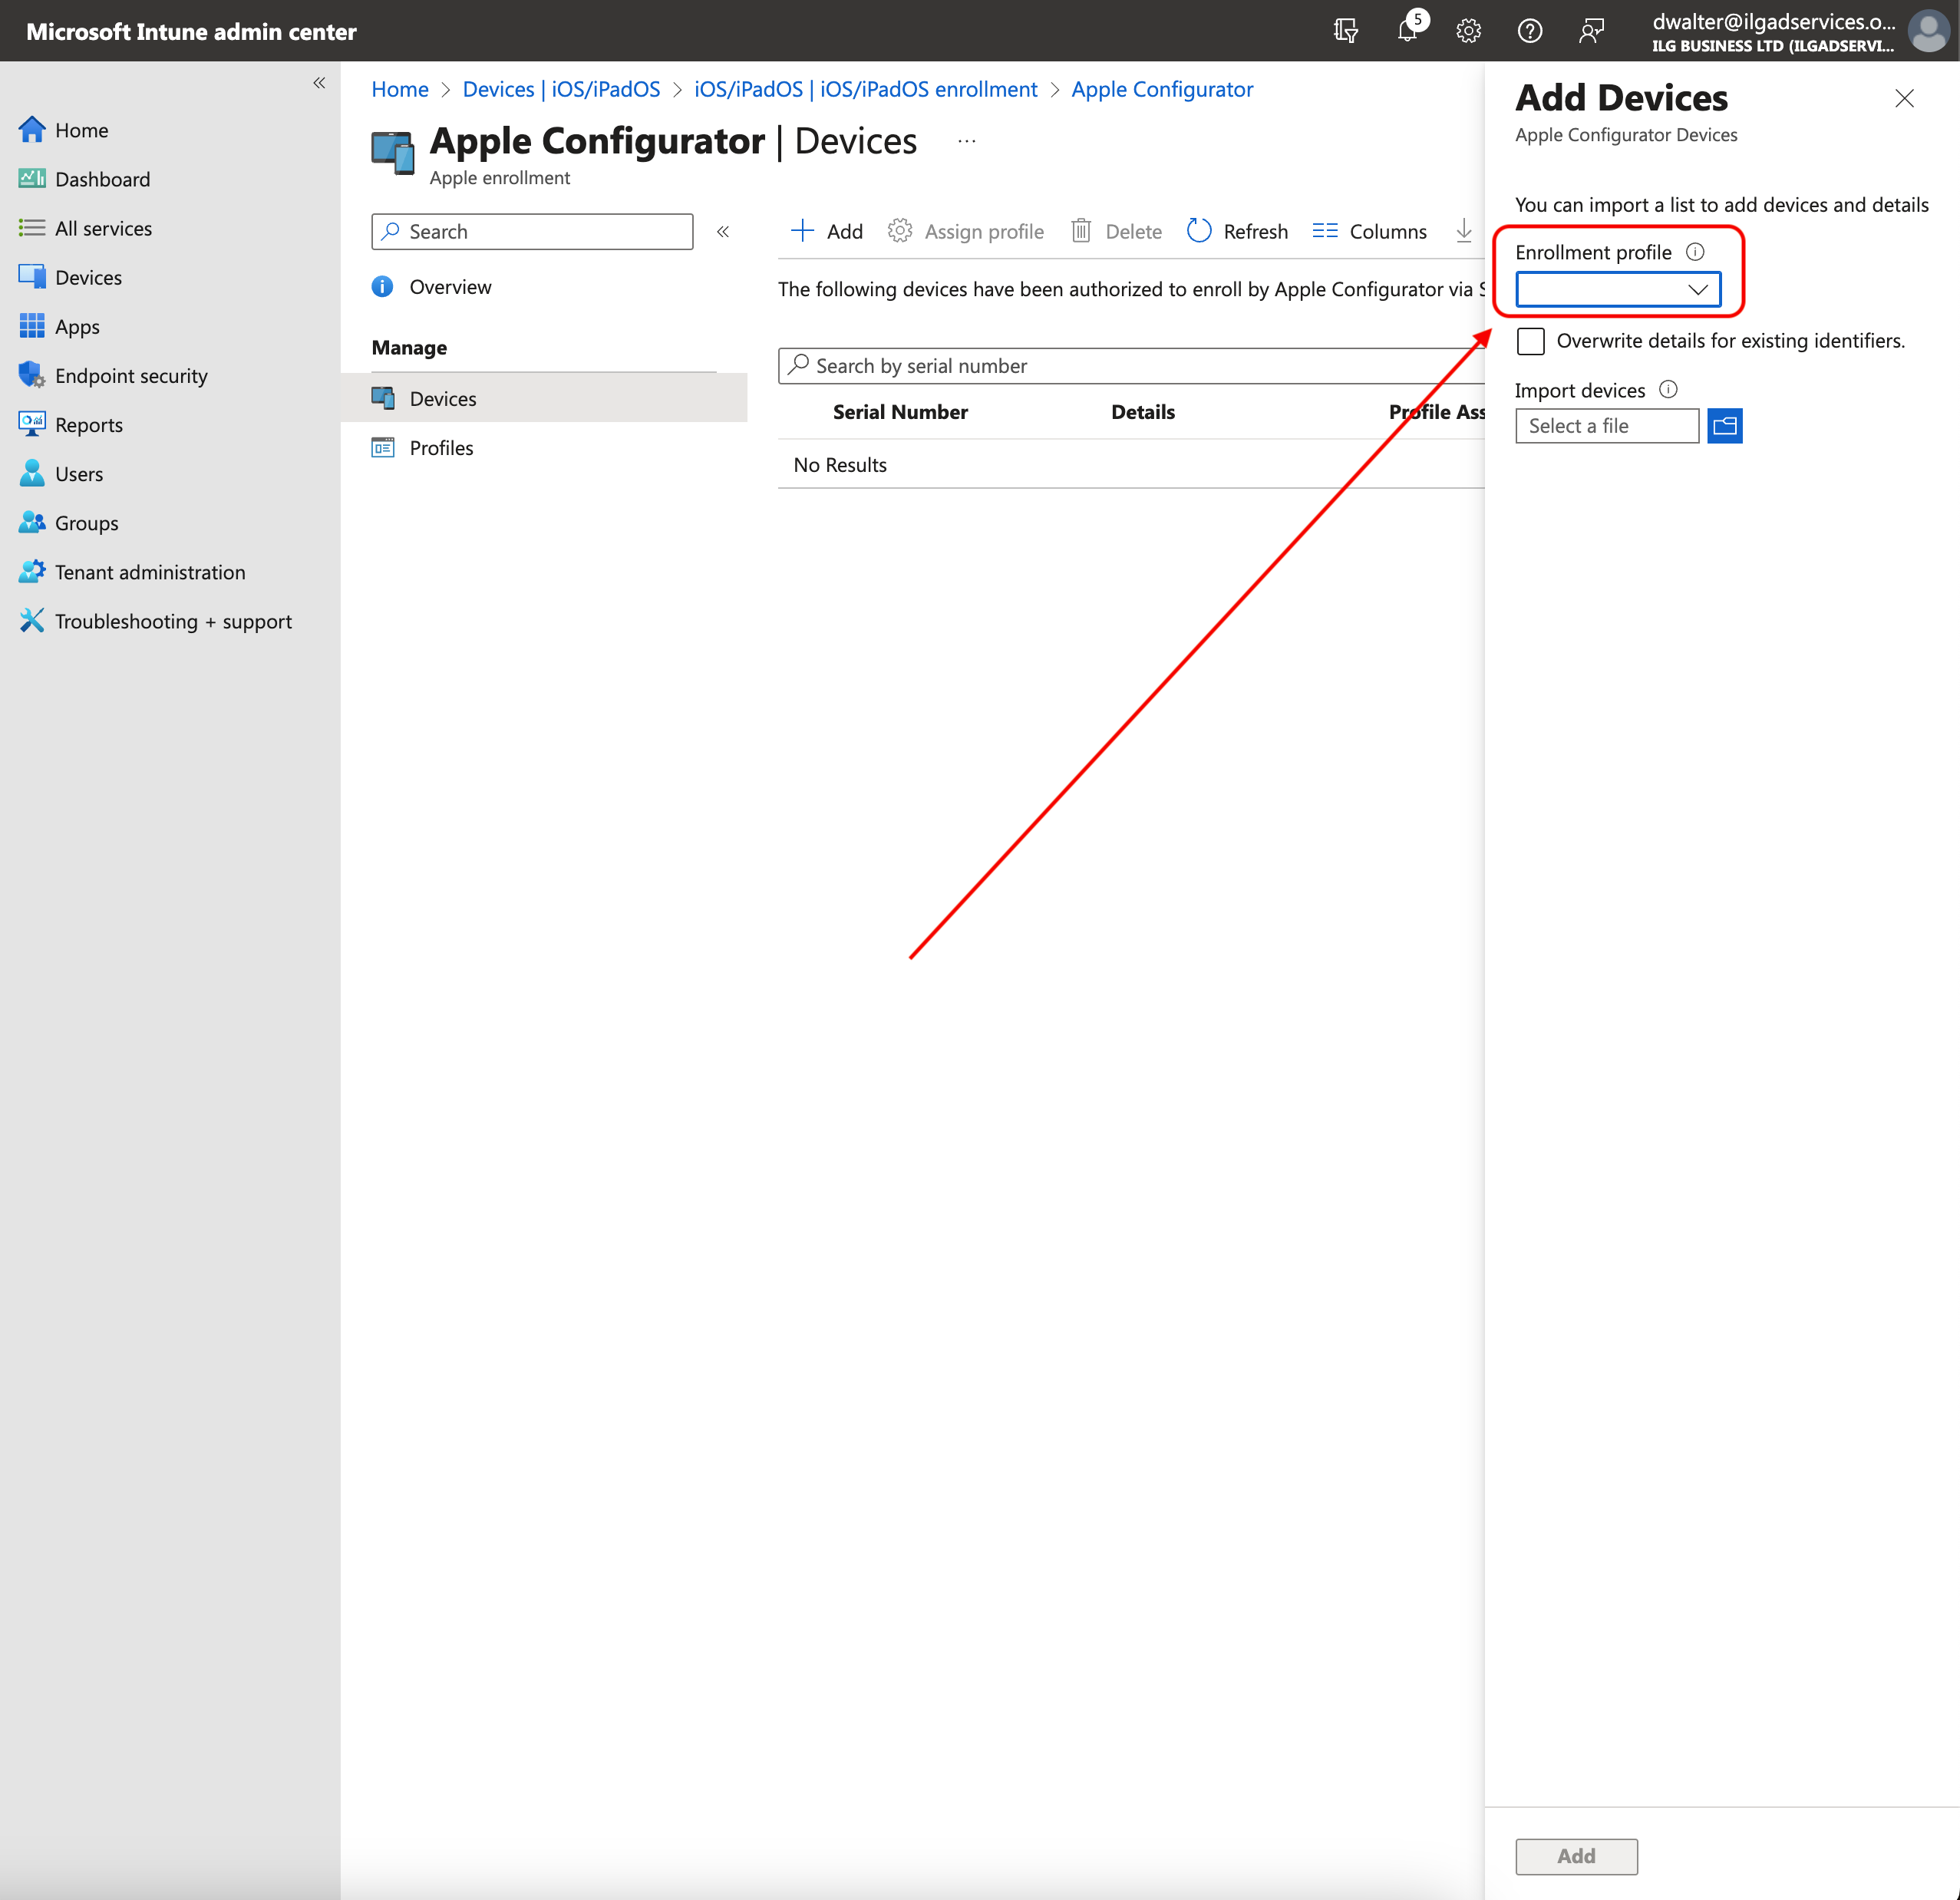Select Endpoint security in sidebar
1960x1900 pixels.
tap(131, 376)
